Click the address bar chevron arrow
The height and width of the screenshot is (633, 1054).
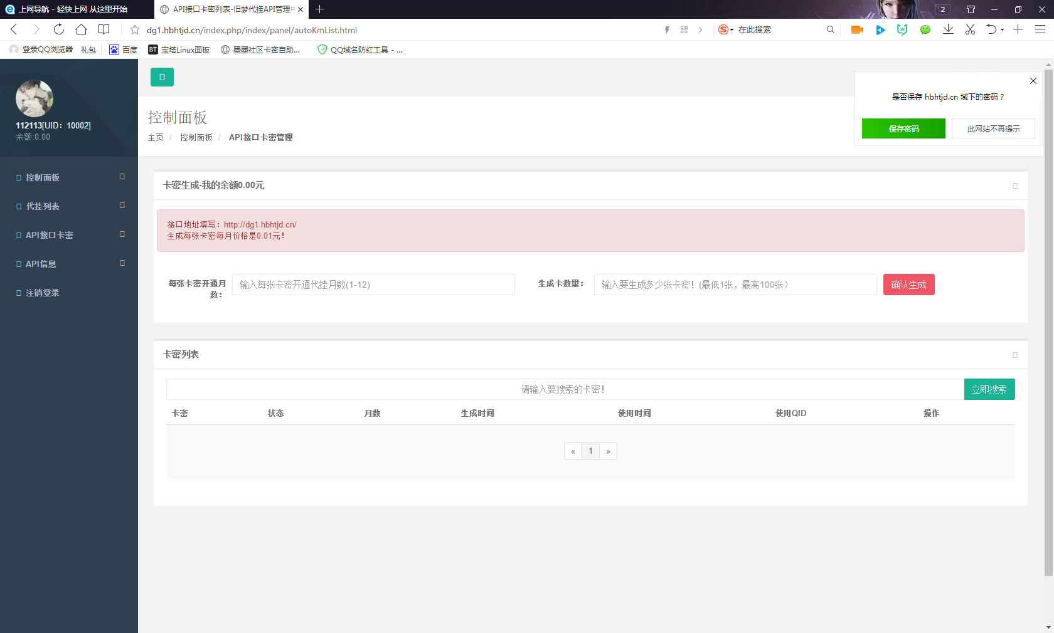pyautogui.click(x=700, y=29)
